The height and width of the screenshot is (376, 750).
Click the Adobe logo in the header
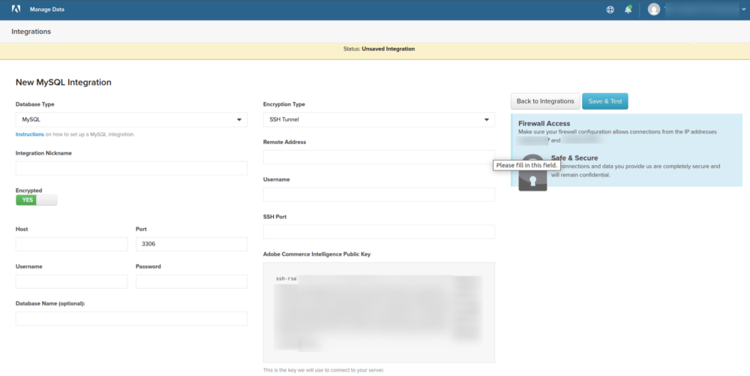pos(16,10)
